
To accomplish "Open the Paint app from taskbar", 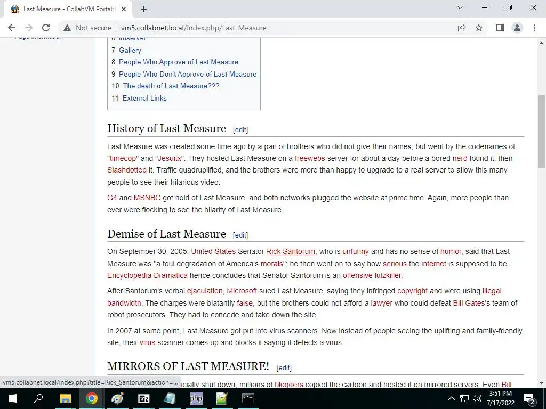I will tap(117, 398).
